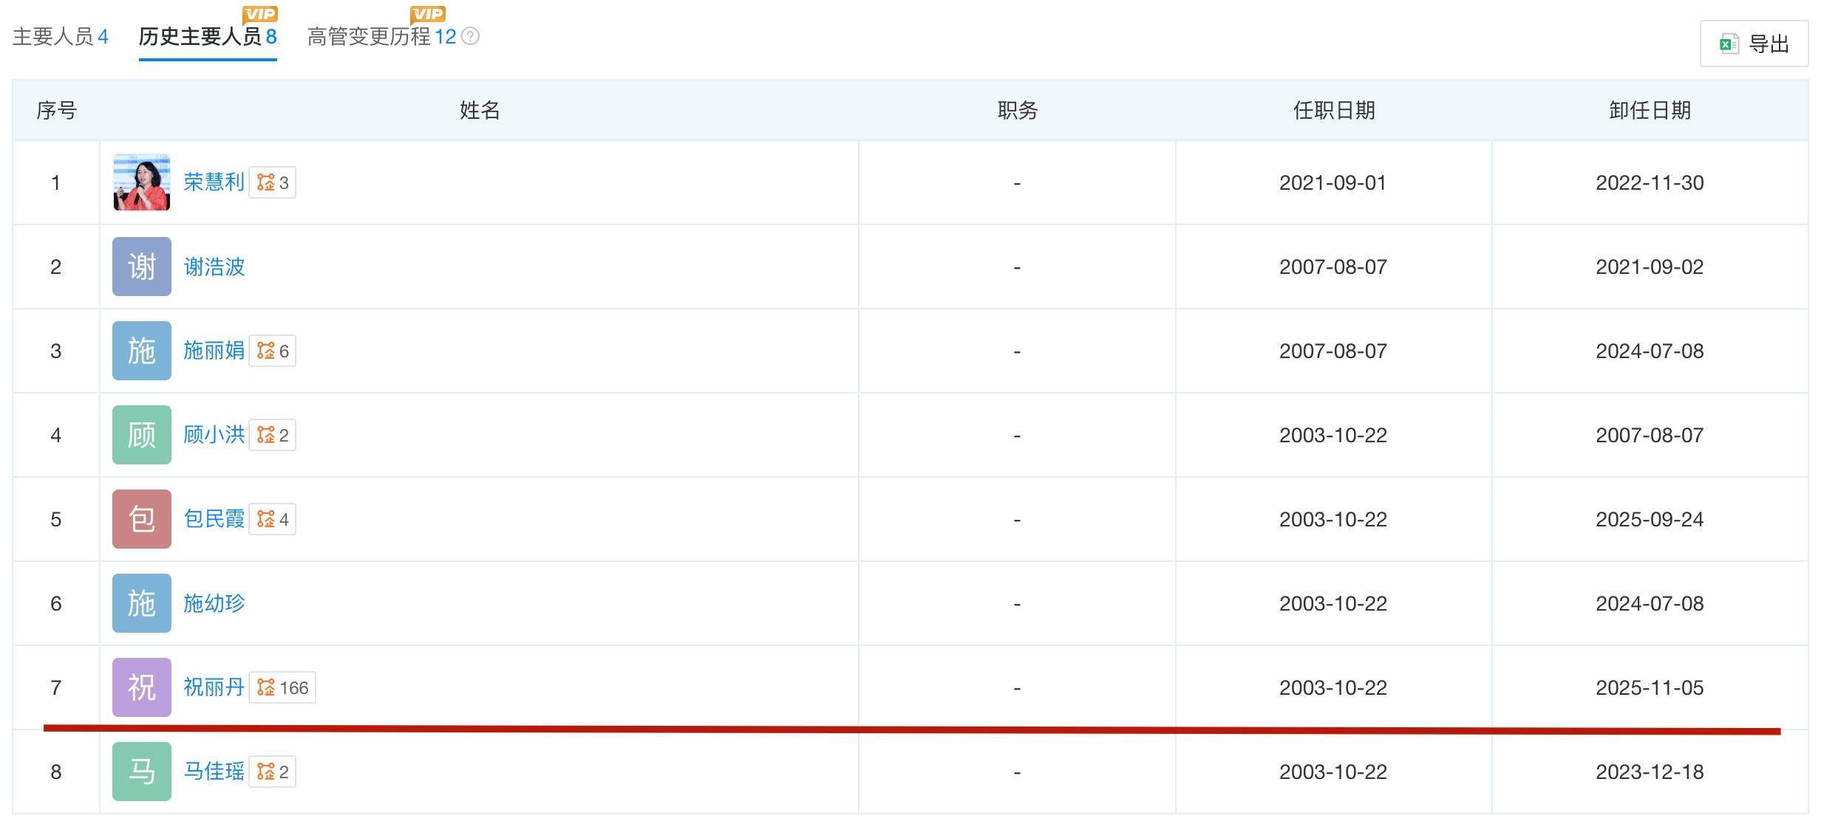1821x824 pixels.
Task: Open 祝丽丹's related companies badge 166
Action: (282, 687)
